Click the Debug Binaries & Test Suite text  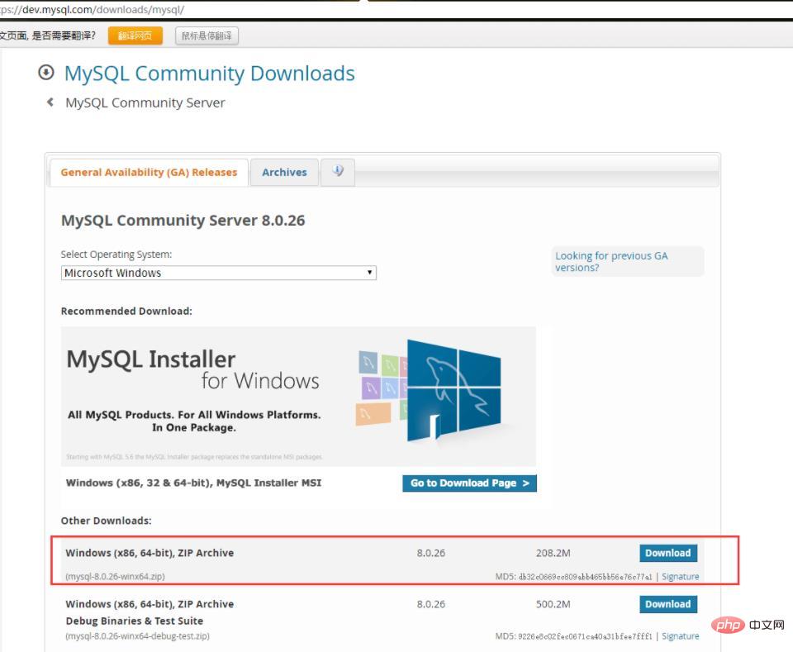(x=135, y=621)
